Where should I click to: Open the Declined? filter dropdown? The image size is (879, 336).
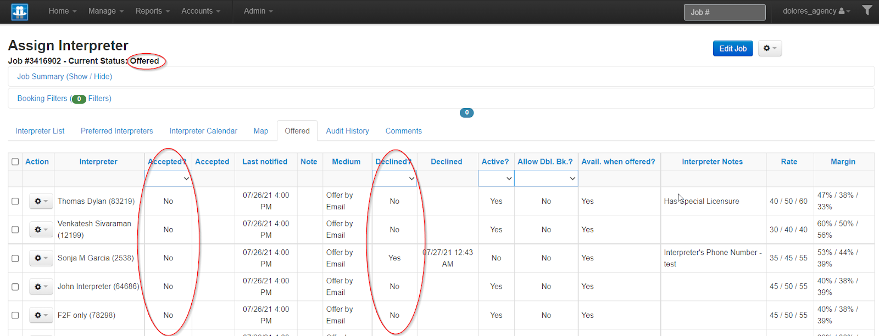[x=394, y=179]
